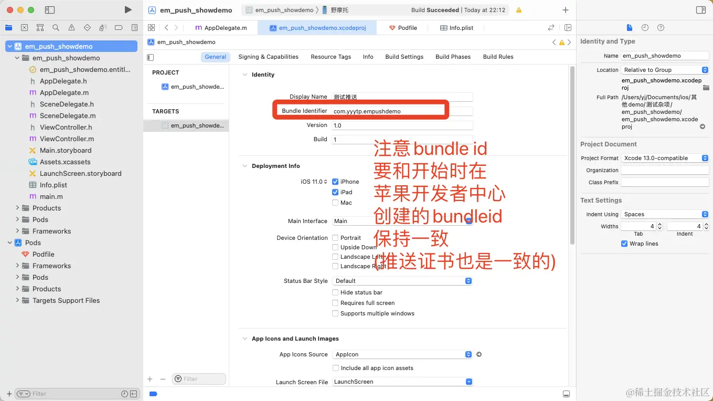This screenshot has height=401, width=713.
Task: Open the Indent Using Spaces dropdown
Action: [665, 214]
